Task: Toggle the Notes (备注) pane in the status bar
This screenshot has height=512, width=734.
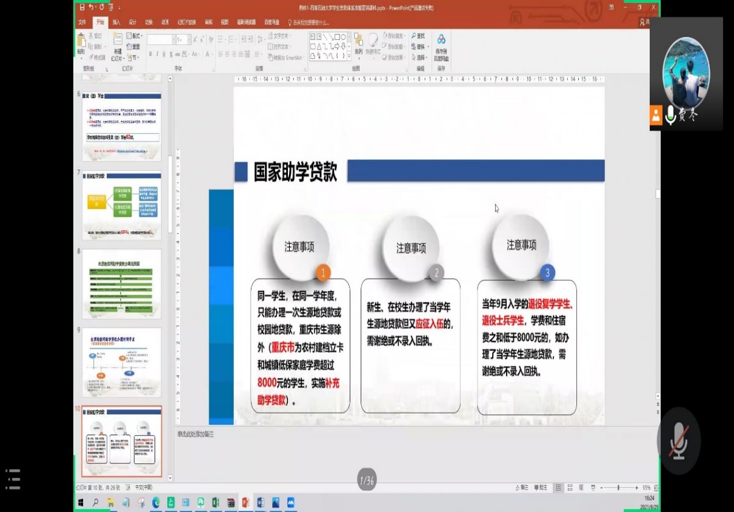Action: tap(521, 488)
